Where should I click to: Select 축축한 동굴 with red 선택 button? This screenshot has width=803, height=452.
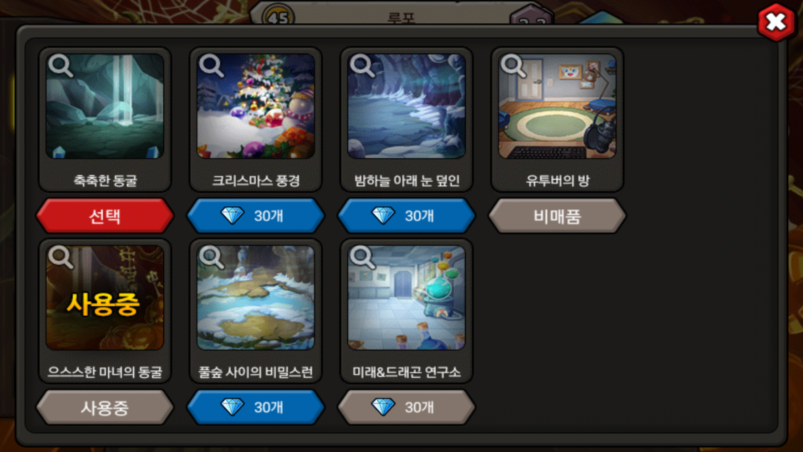click(x=105, y=216)
